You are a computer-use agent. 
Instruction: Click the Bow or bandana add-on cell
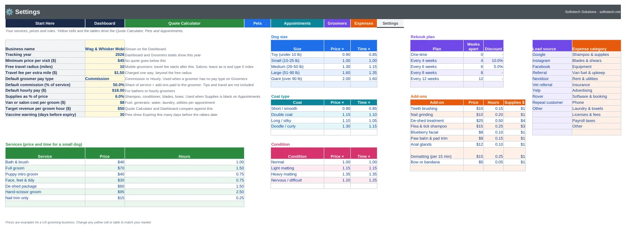pyautogui.click(x=437, y=162)
